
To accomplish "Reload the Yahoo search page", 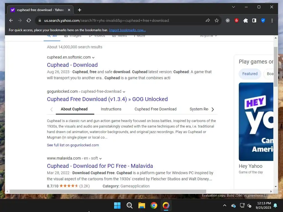I will click(x=29, y=20).
